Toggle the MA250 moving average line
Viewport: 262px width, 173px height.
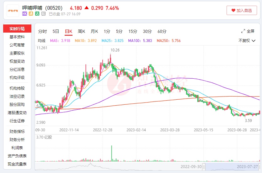tap(168, 40)
